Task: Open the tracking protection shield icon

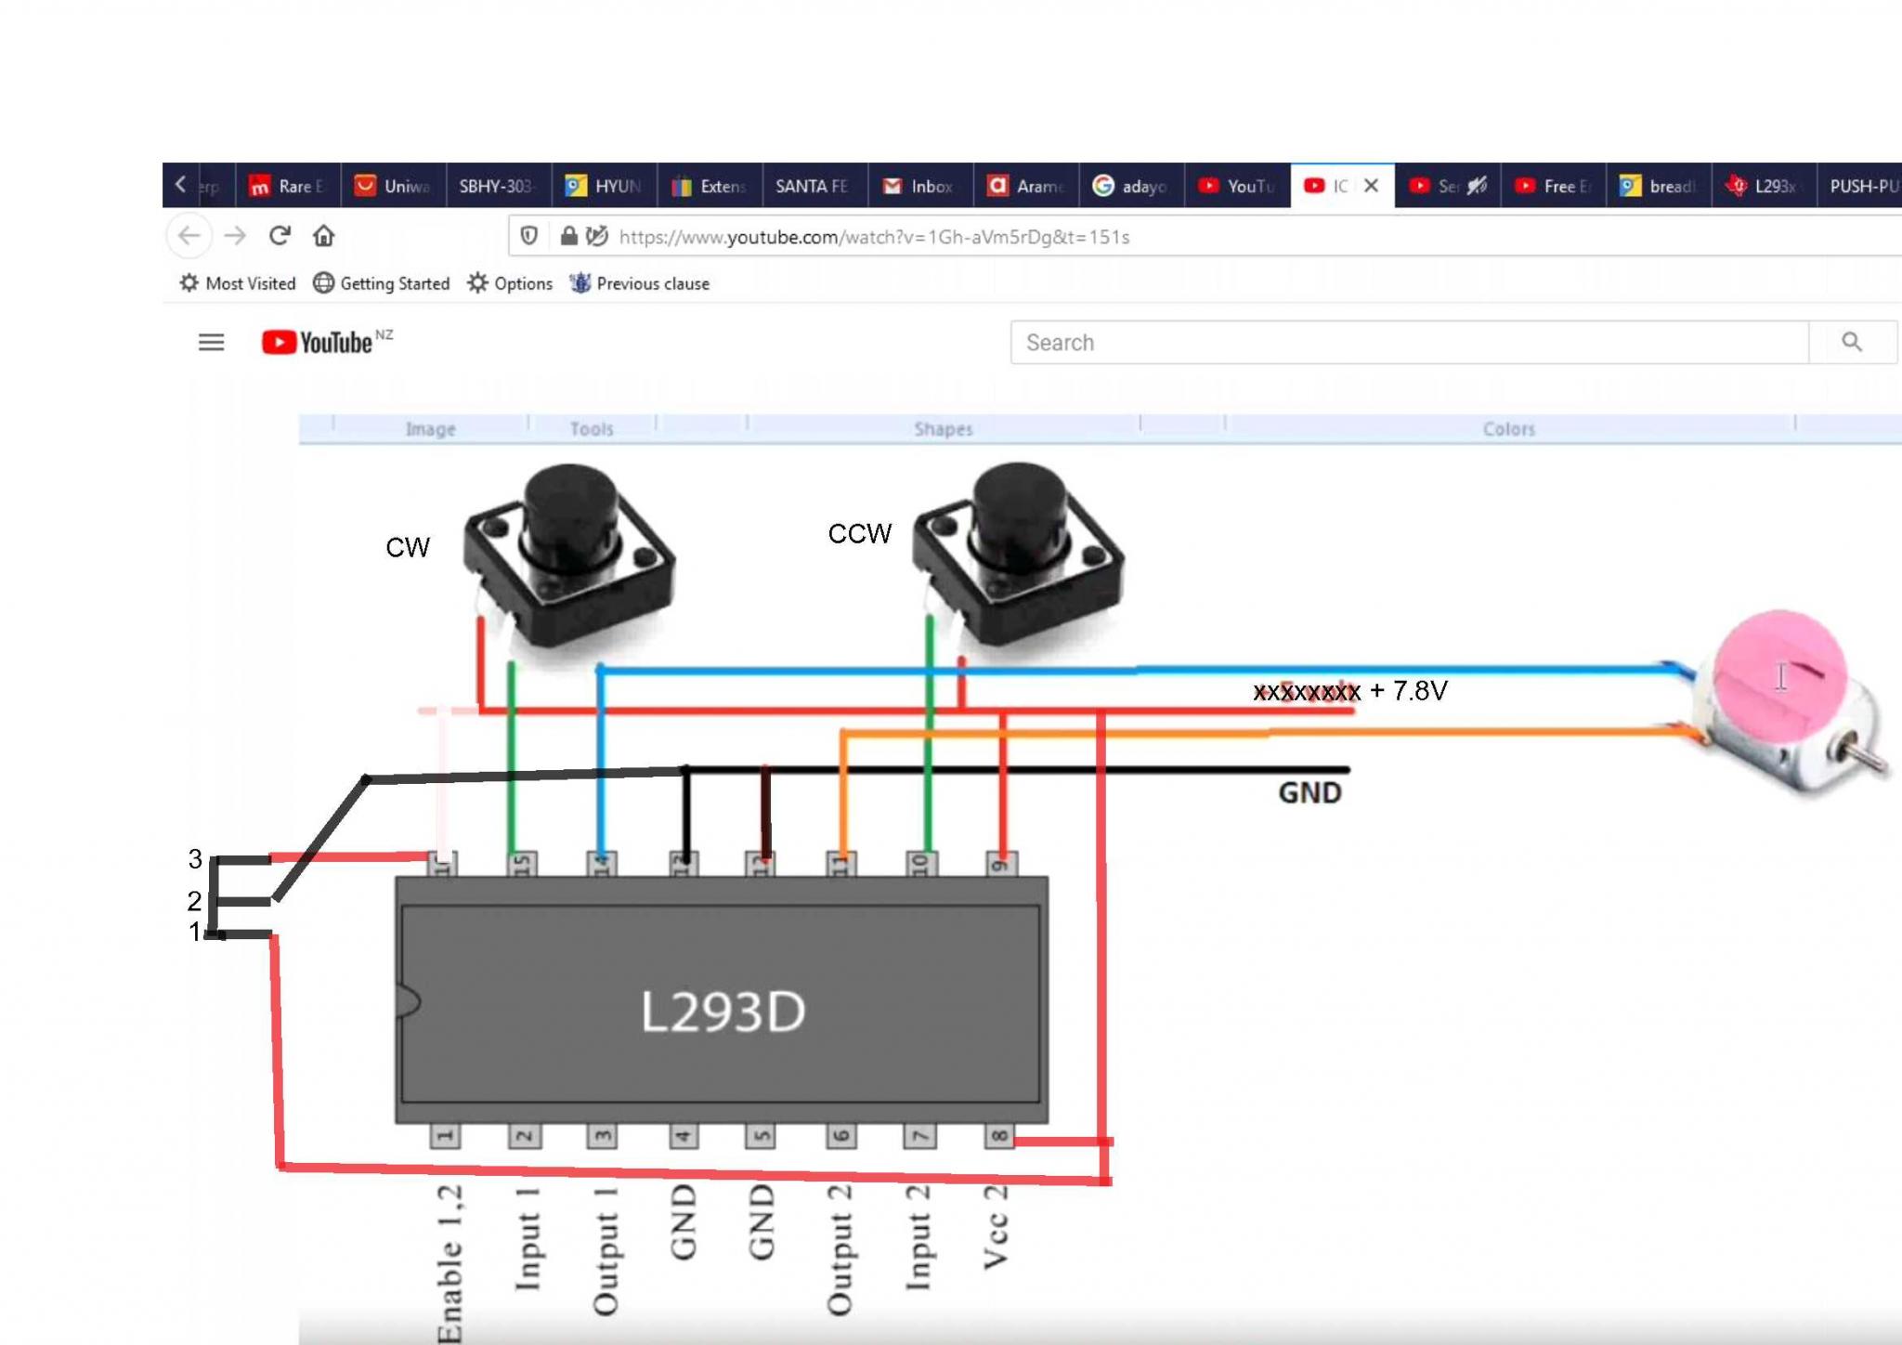Action: coord(529,236)
